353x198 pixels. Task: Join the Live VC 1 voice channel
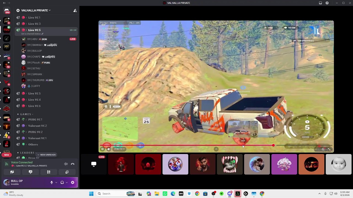pos(46,18)
